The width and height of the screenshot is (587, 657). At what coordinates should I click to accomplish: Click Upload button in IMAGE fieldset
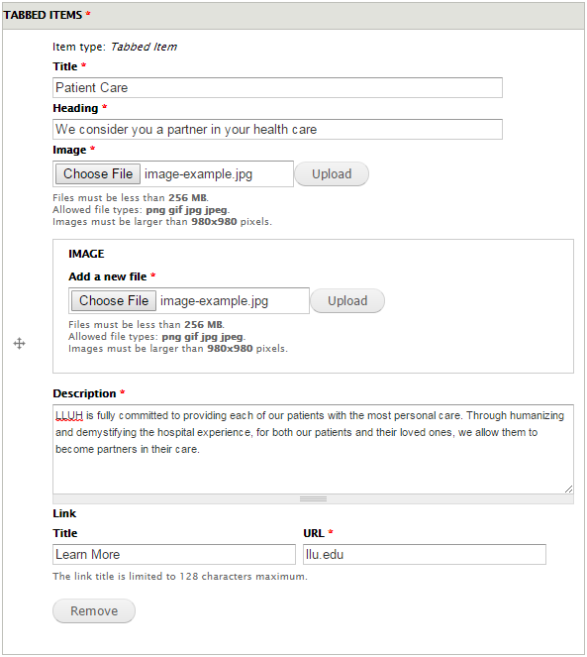click(347, 301)
